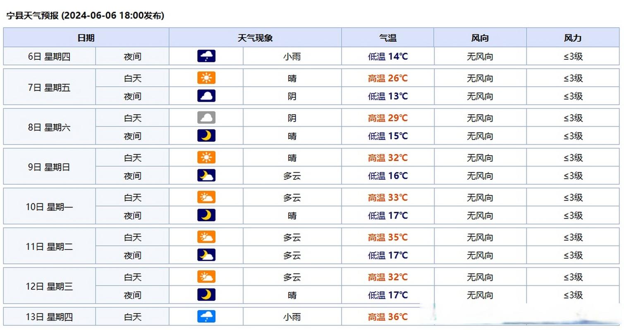Screen dimensions: 624x330
Task: Click the partly cloudy icon for 10日 daytime
Action: click(x=206, y=198)
